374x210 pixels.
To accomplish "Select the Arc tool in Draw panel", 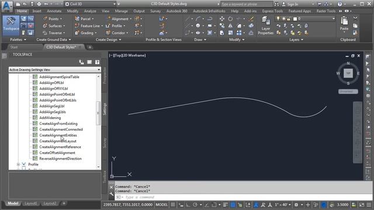I will pyautogui.click(x=198, y=19).
